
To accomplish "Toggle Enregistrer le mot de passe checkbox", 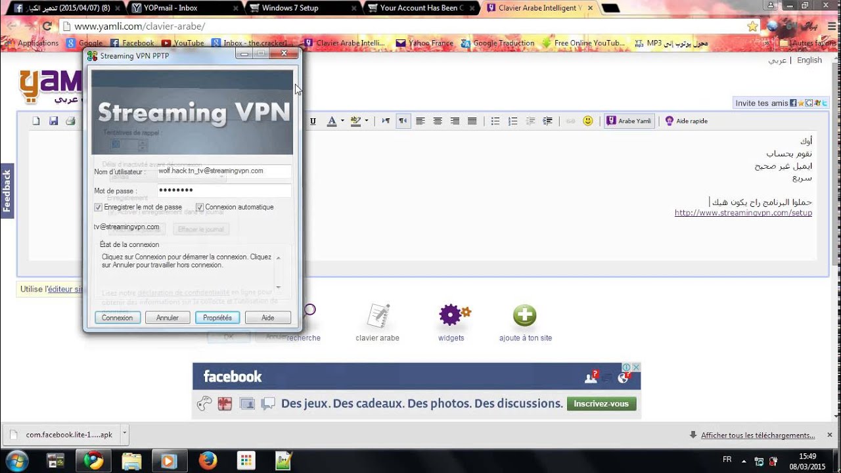I will coord(99,207).
